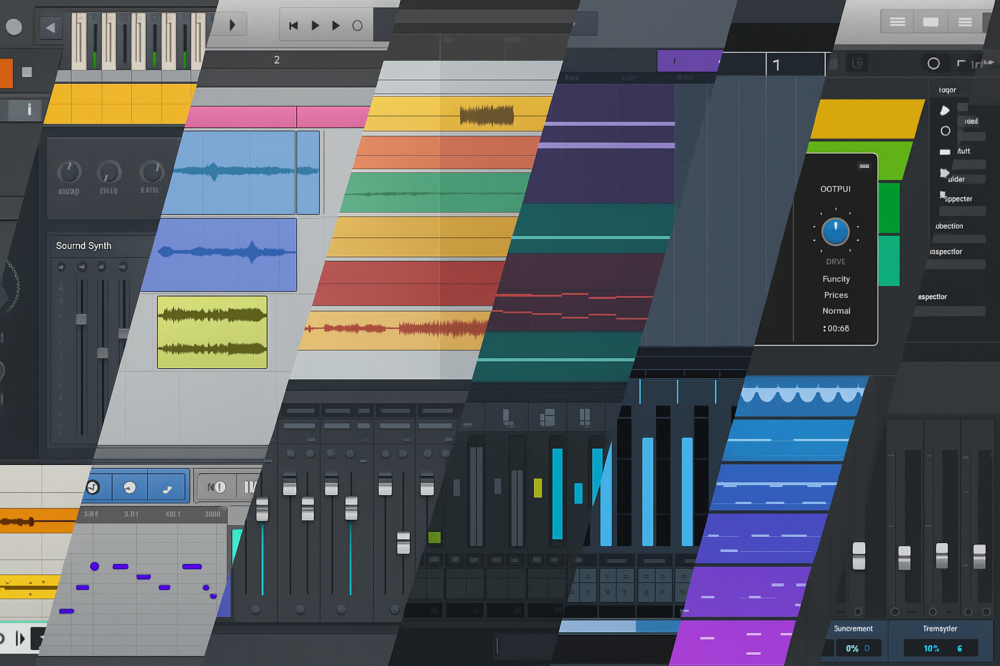Click the skip-to-start transport button
Viewport: 1000px width, 666px height.
pos(294,26)
